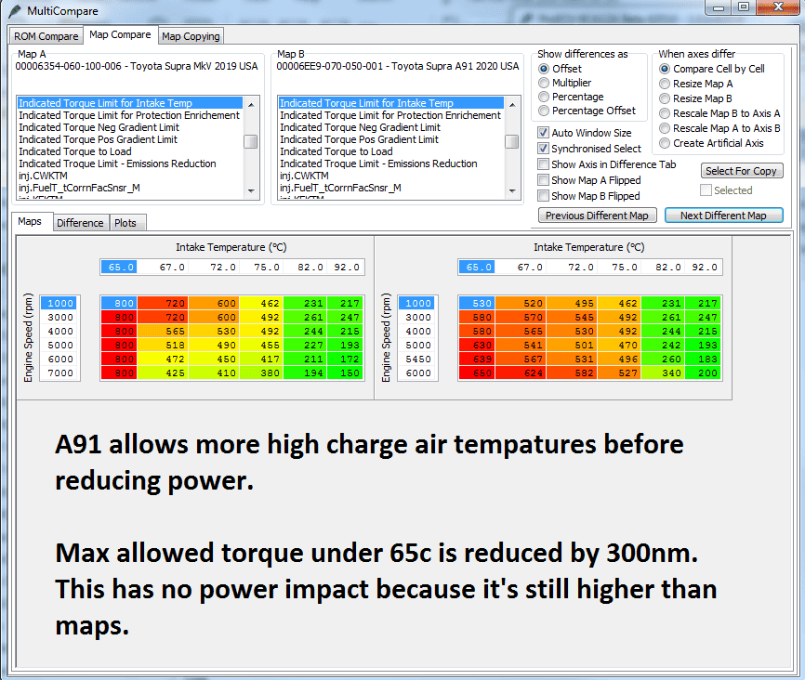Click Map B cell with value 340
Image resolution: width=805 pixels, height=680 pixels.
click(663, 373)
